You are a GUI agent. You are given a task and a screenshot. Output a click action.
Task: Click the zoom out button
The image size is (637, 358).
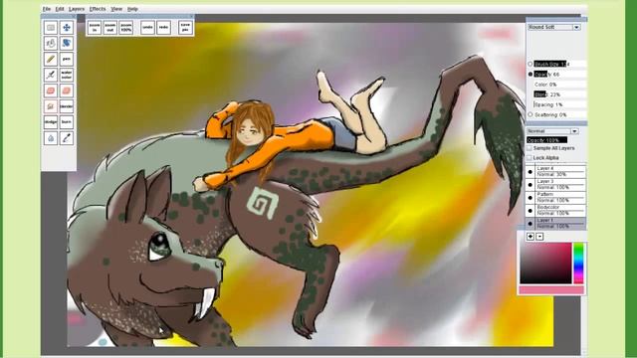[110, 27]
